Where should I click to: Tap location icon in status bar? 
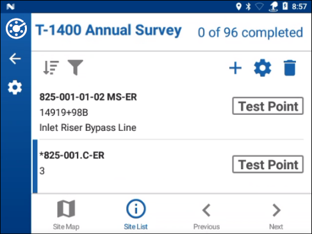coord(239,6)
